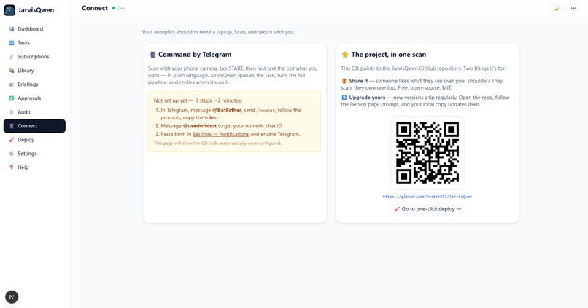Click the gift icon beside Share it
This screenshot has width=588, height=308.
(344, 81)
